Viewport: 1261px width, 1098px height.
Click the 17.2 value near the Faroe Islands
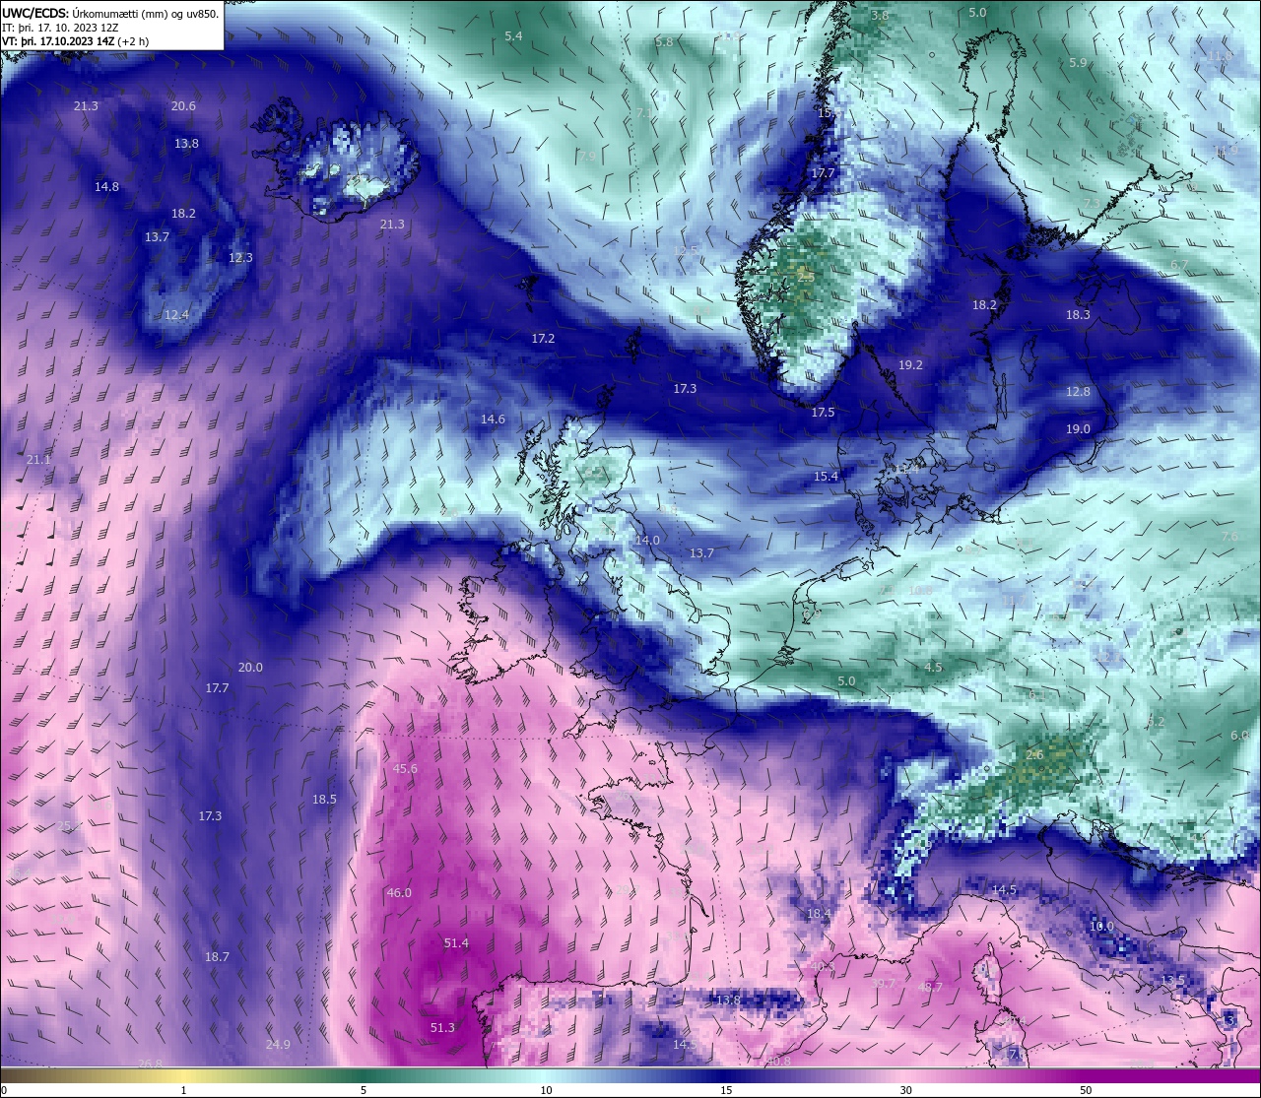click(543, 339)
